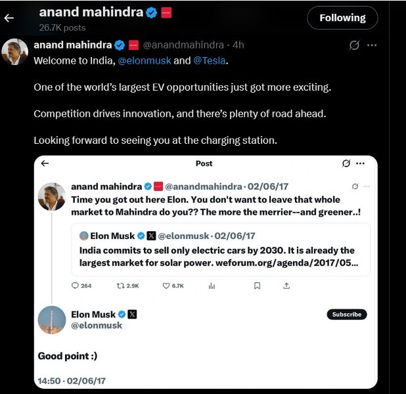Click anand mahindra's avatar on main post
Viewport: 406px width, 394px height.
pos(14,52)
